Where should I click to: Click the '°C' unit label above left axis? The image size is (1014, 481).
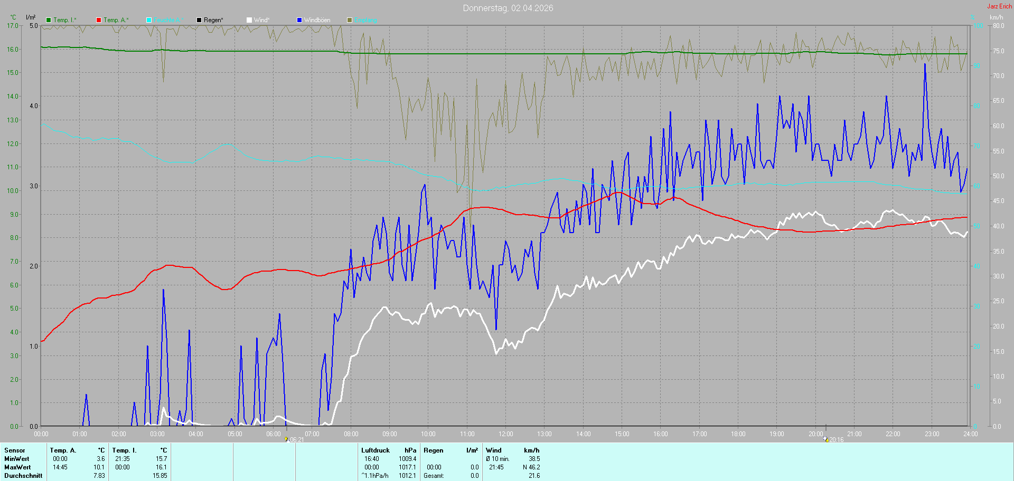point(13,17)
